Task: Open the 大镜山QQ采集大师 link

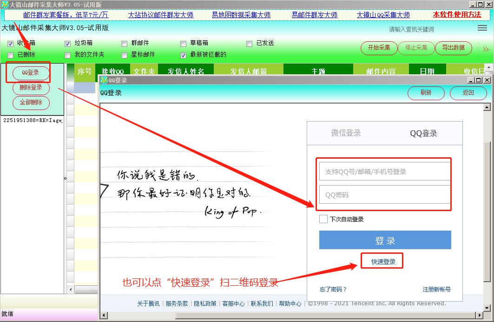Action: pos(383,15)
